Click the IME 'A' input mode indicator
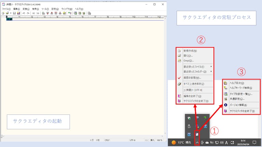Screen dimensions: 262x147 click(x=227, y=143)
